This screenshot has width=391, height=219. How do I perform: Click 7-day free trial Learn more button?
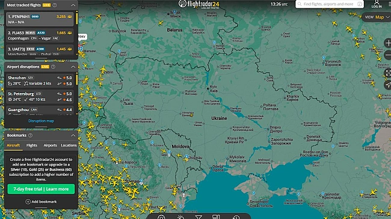click(41, 189)
